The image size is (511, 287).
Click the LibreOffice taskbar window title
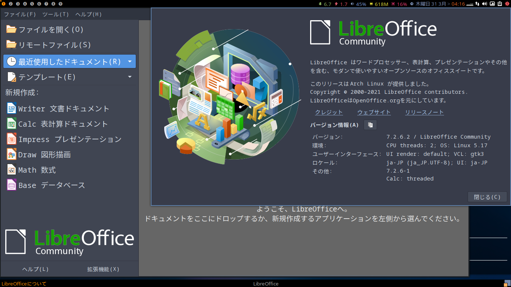(266, 284)
